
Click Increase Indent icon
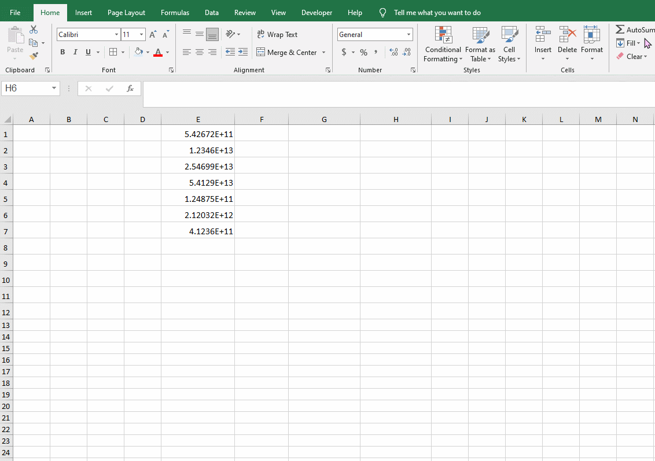click(242, 52)
